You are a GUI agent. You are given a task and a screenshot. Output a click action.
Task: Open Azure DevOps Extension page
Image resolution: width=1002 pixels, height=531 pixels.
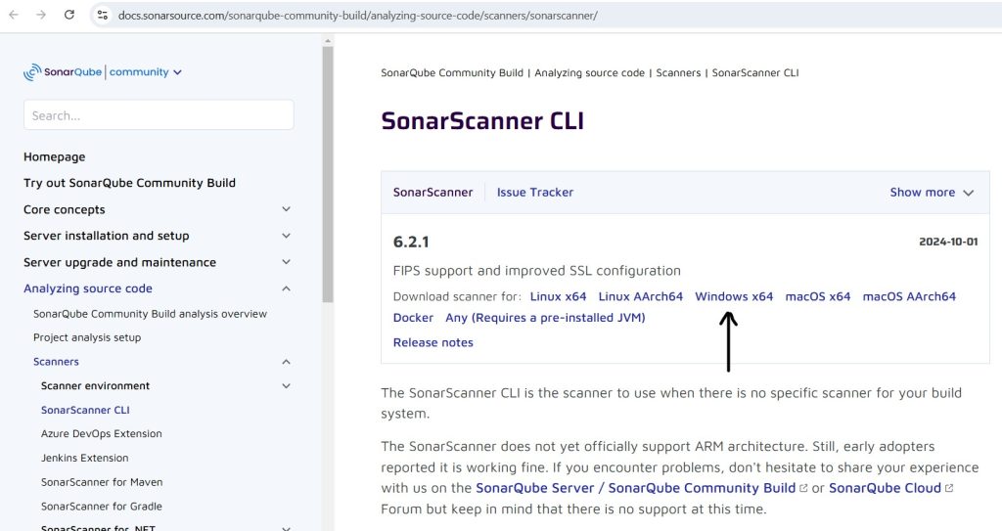pos(102,434)
